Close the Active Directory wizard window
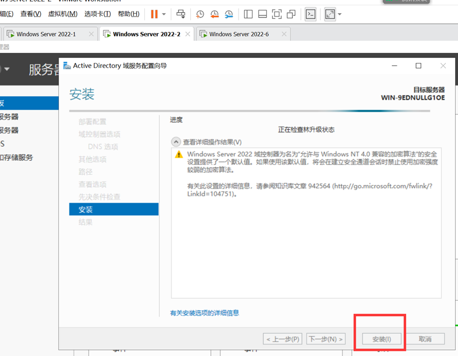This screenshot has height=356, width=458. coord(443,66)
